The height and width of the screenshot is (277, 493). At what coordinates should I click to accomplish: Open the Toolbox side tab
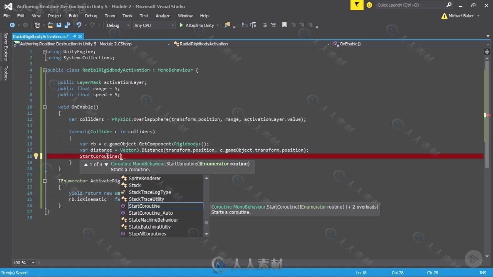point(5,73)
